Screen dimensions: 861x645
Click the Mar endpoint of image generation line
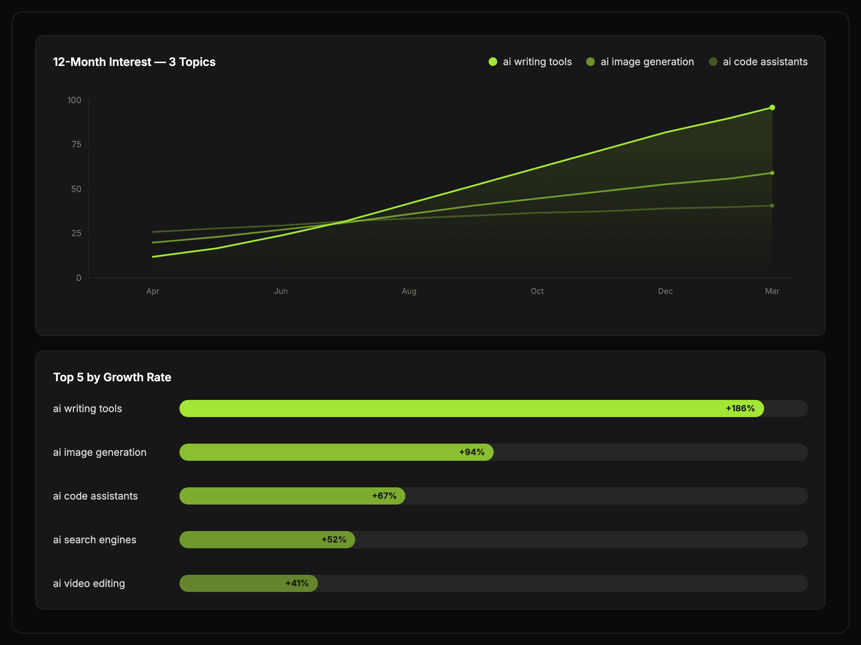(772, 173)
